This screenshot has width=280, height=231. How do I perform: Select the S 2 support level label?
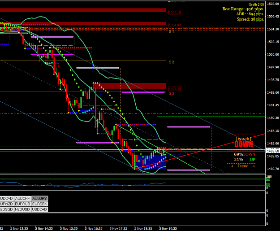172,62
